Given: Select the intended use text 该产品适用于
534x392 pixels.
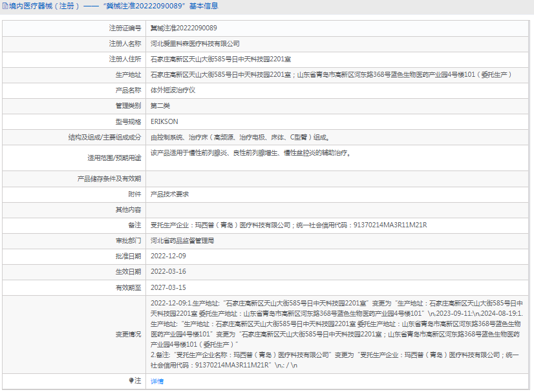Looking at the screenshot, I should [x=251, y=153].
